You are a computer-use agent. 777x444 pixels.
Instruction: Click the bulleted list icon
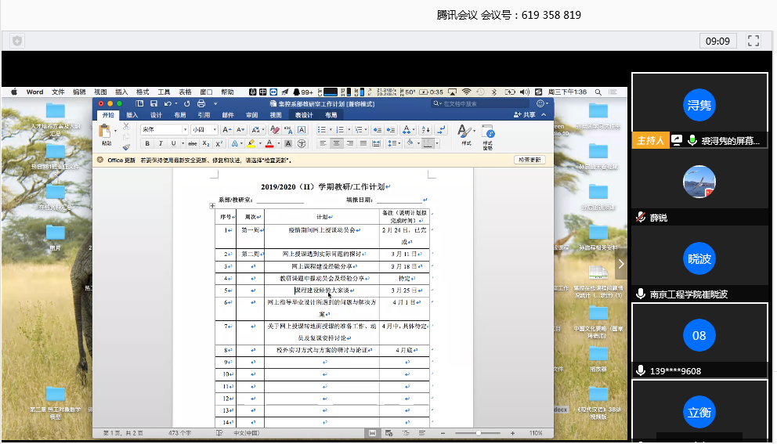tap(323, 129)
